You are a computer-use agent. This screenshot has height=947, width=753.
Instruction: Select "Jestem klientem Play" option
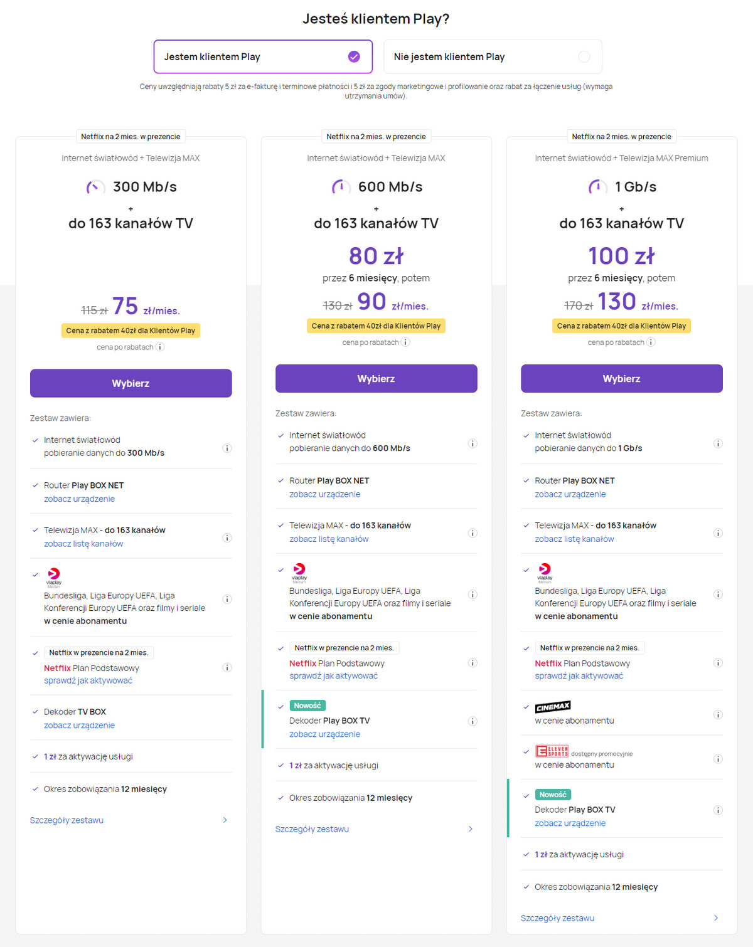coord(263,57)
